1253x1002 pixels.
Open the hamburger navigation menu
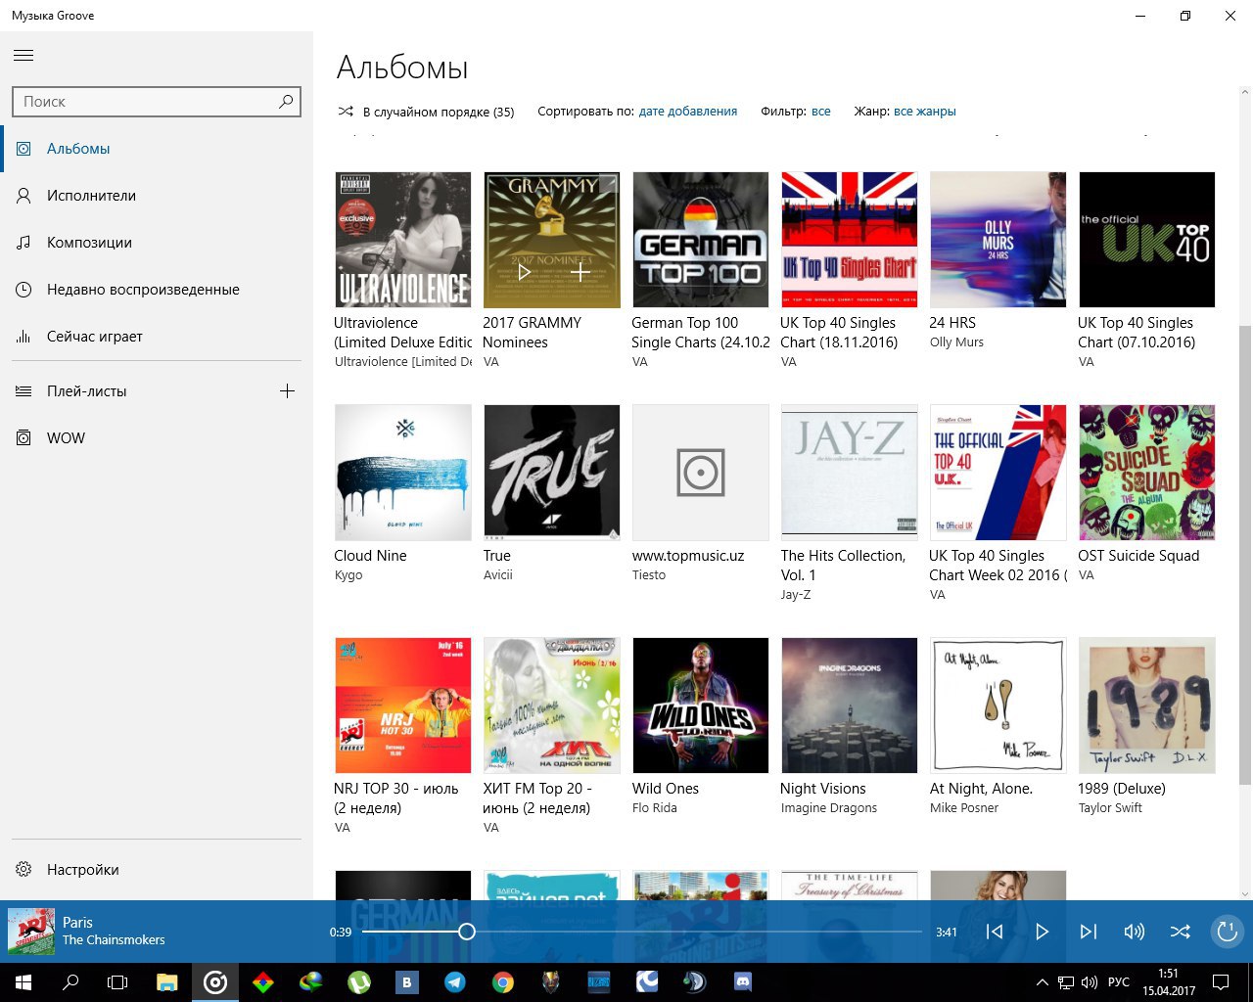23,55
